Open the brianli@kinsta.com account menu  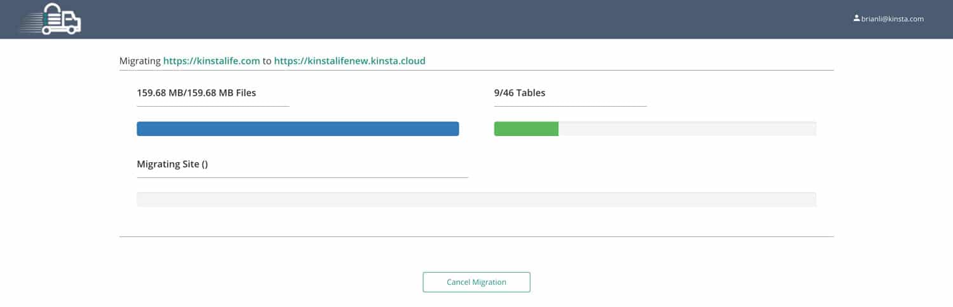pos(892,19)
